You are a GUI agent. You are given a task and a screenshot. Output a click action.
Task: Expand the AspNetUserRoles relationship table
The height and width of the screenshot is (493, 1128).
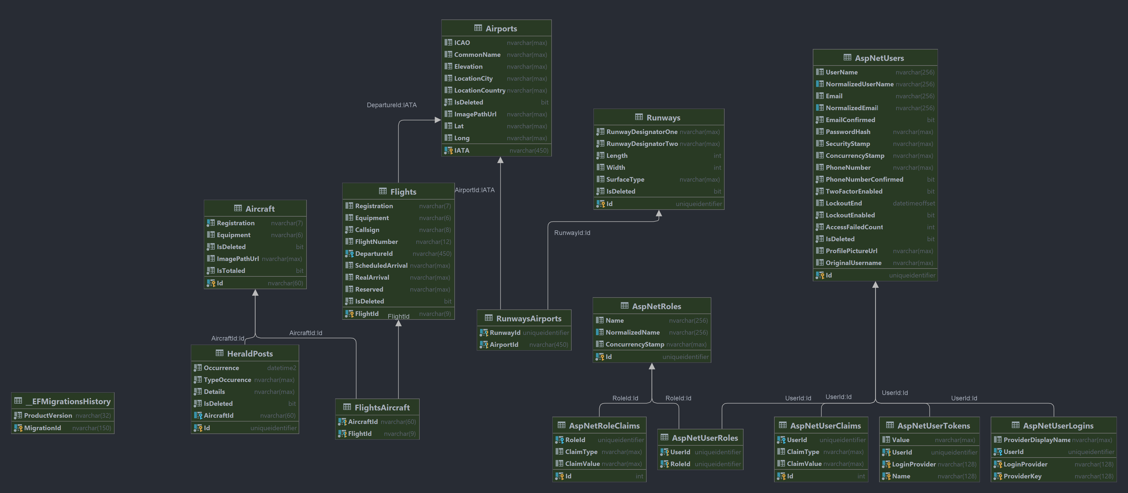(x=701, y=437)
